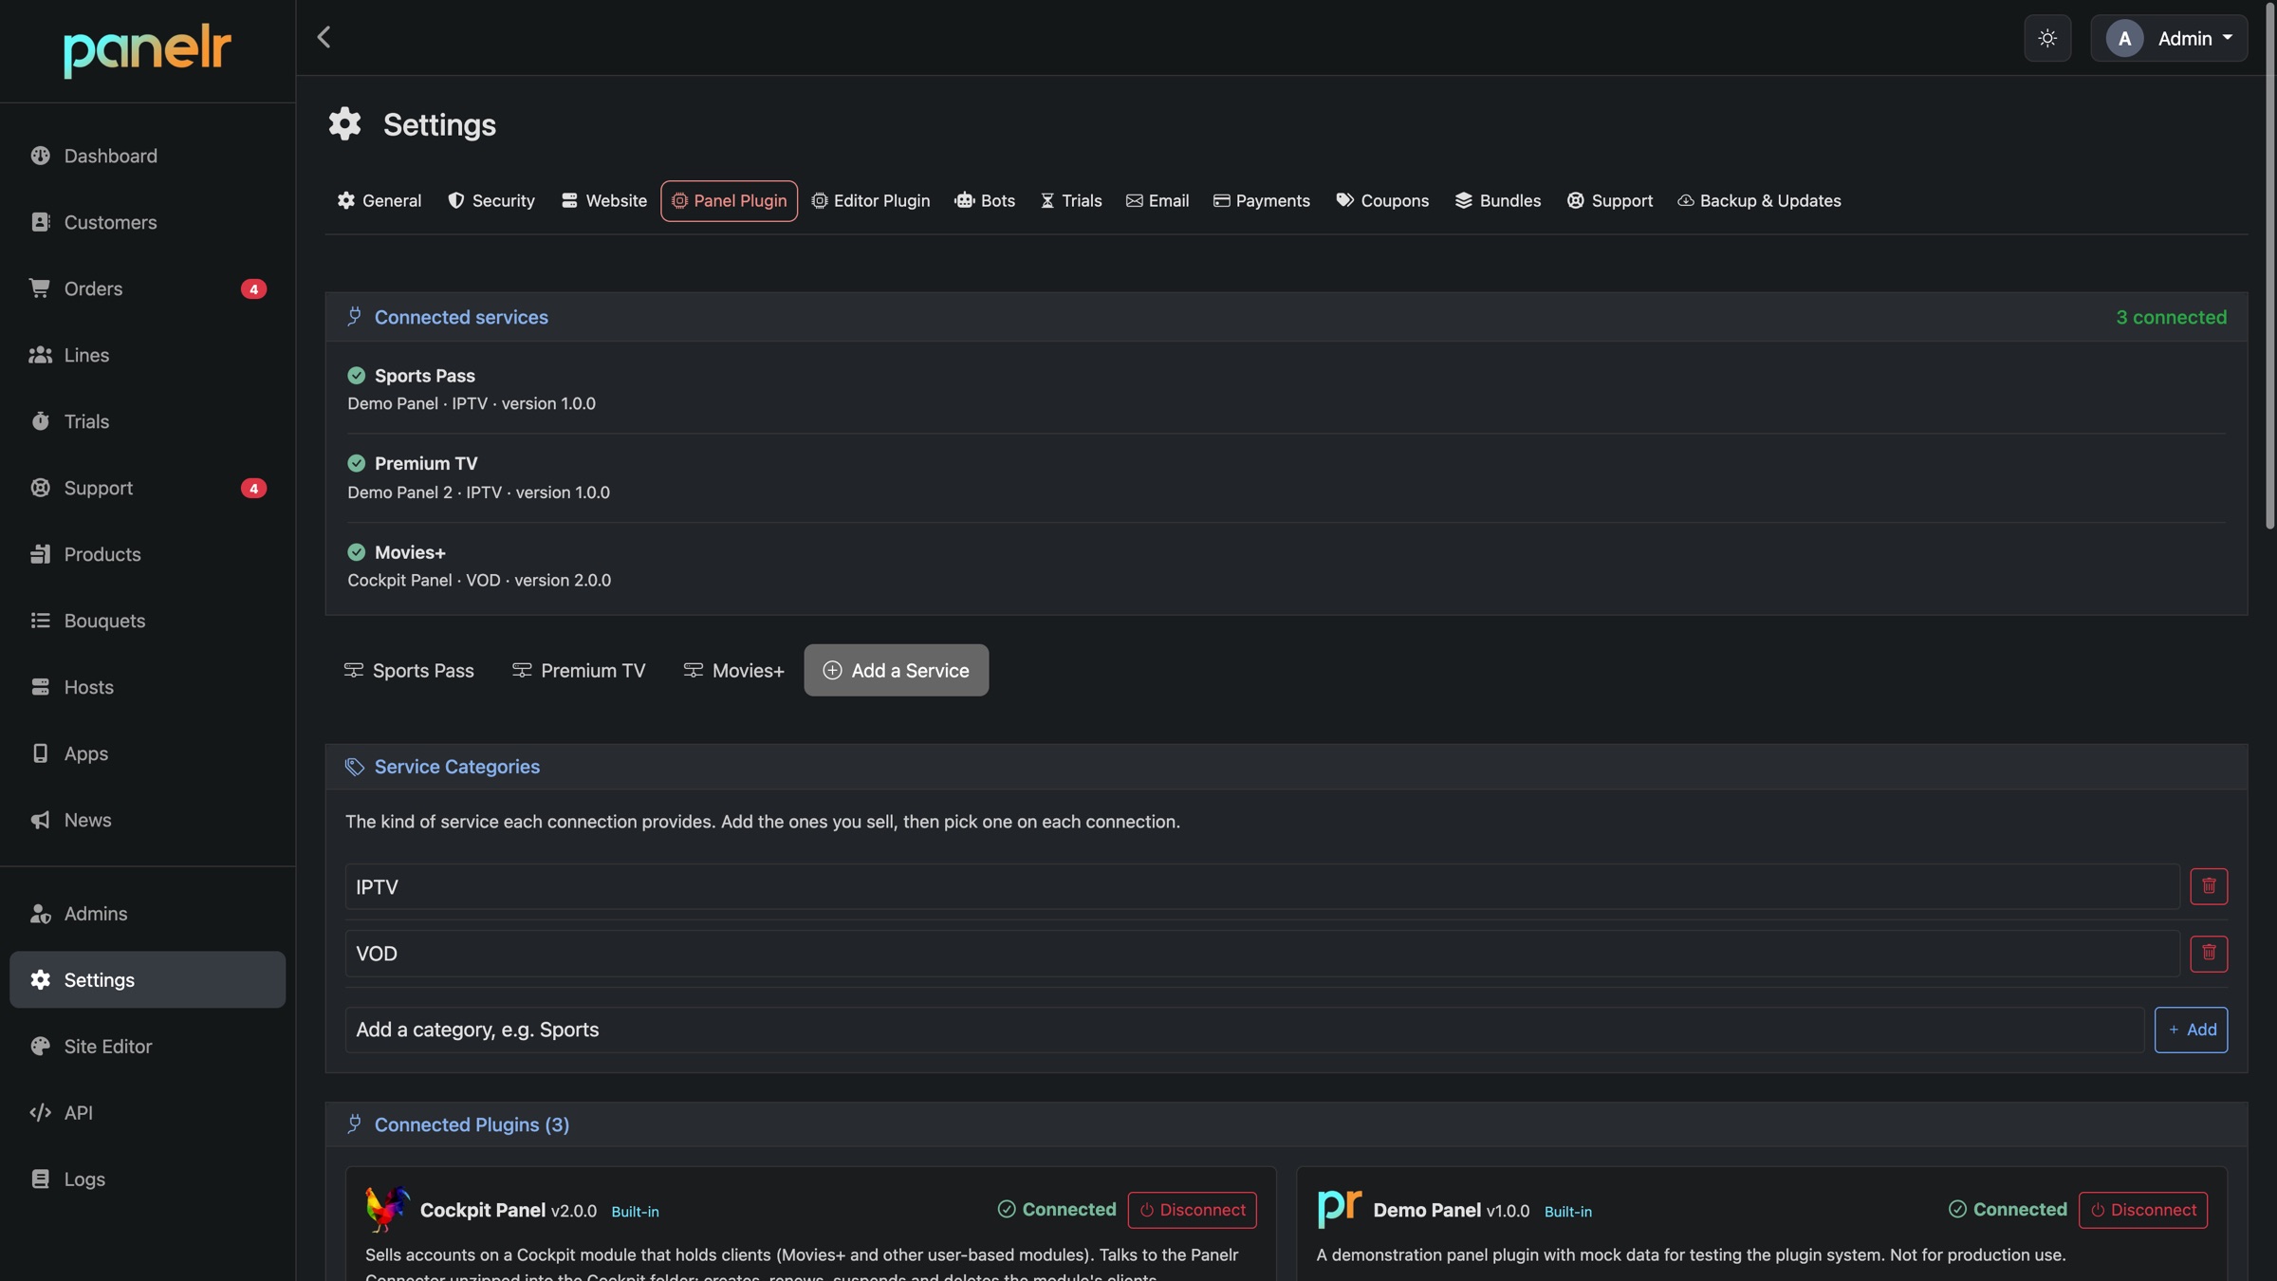Click the Demo Panel pr logo
The width and height of the screenshot is (2277, 1281).
pyautogui.click(x=1340, y=1209)
